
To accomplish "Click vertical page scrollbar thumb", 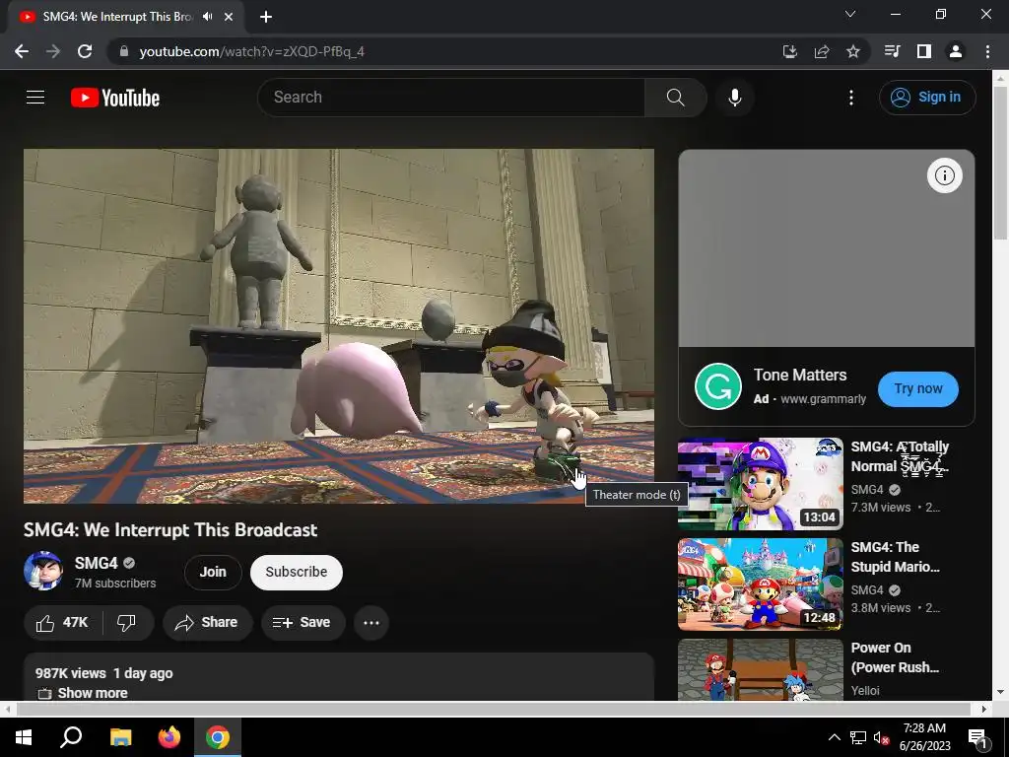I will click(1000, 163).
